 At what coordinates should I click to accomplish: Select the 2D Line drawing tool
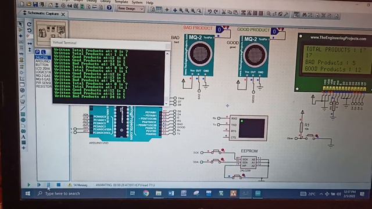pos(23,109)
